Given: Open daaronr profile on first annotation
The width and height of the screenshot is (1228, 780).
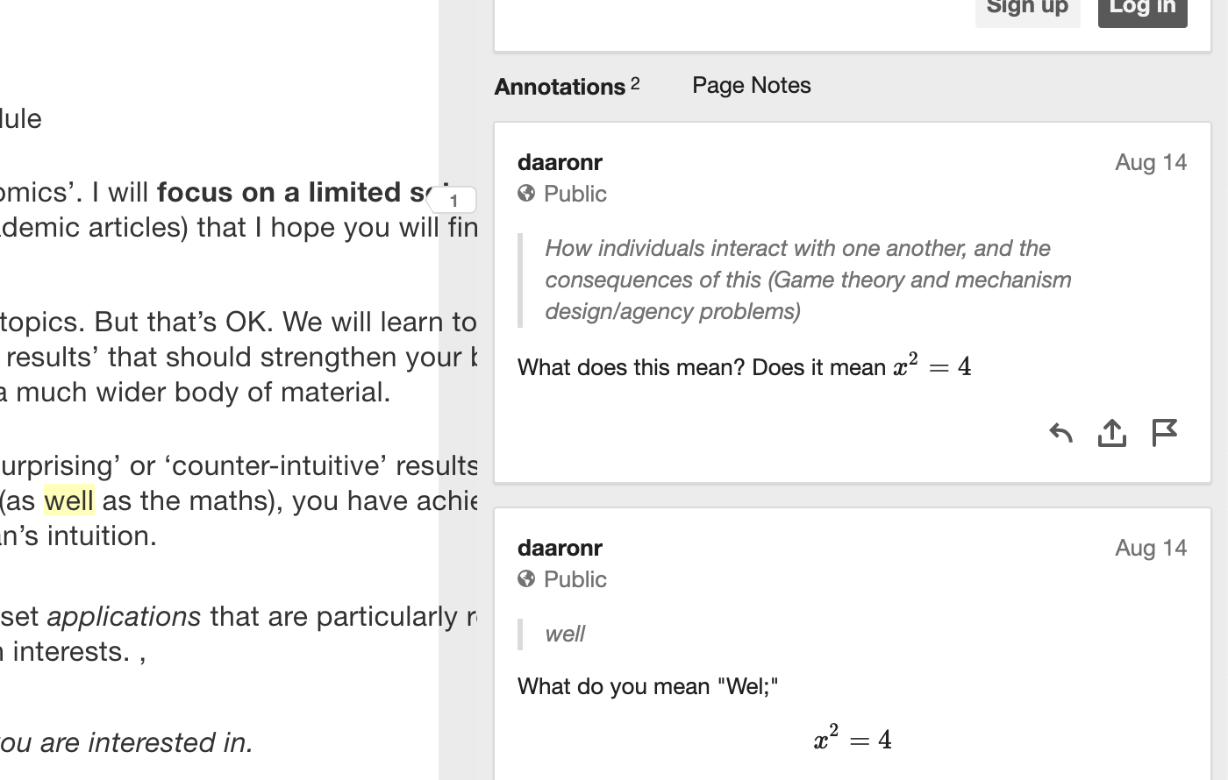Looking at the screenshot, I should point(560,162).
